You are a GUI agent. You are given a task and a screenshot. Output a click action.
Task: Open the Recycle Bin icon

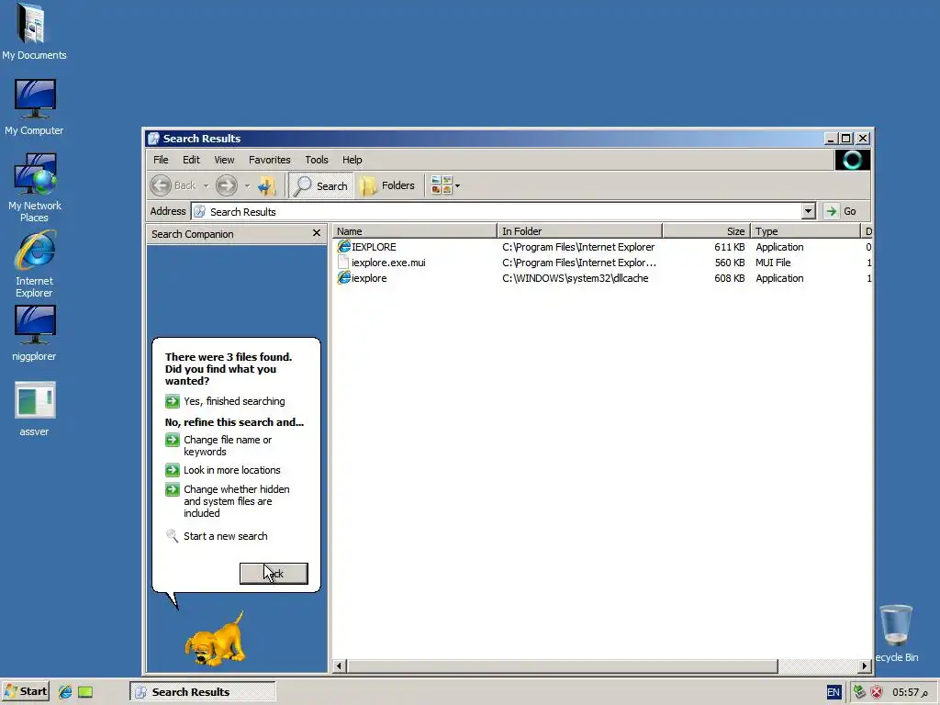[896, 633]
